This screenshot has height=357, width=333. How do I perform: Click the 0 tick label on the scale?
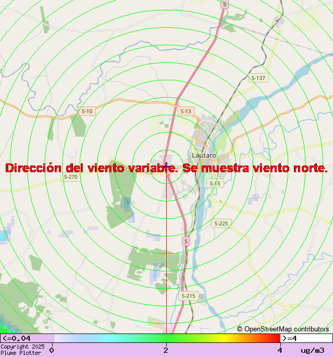[x=52, y=350]
